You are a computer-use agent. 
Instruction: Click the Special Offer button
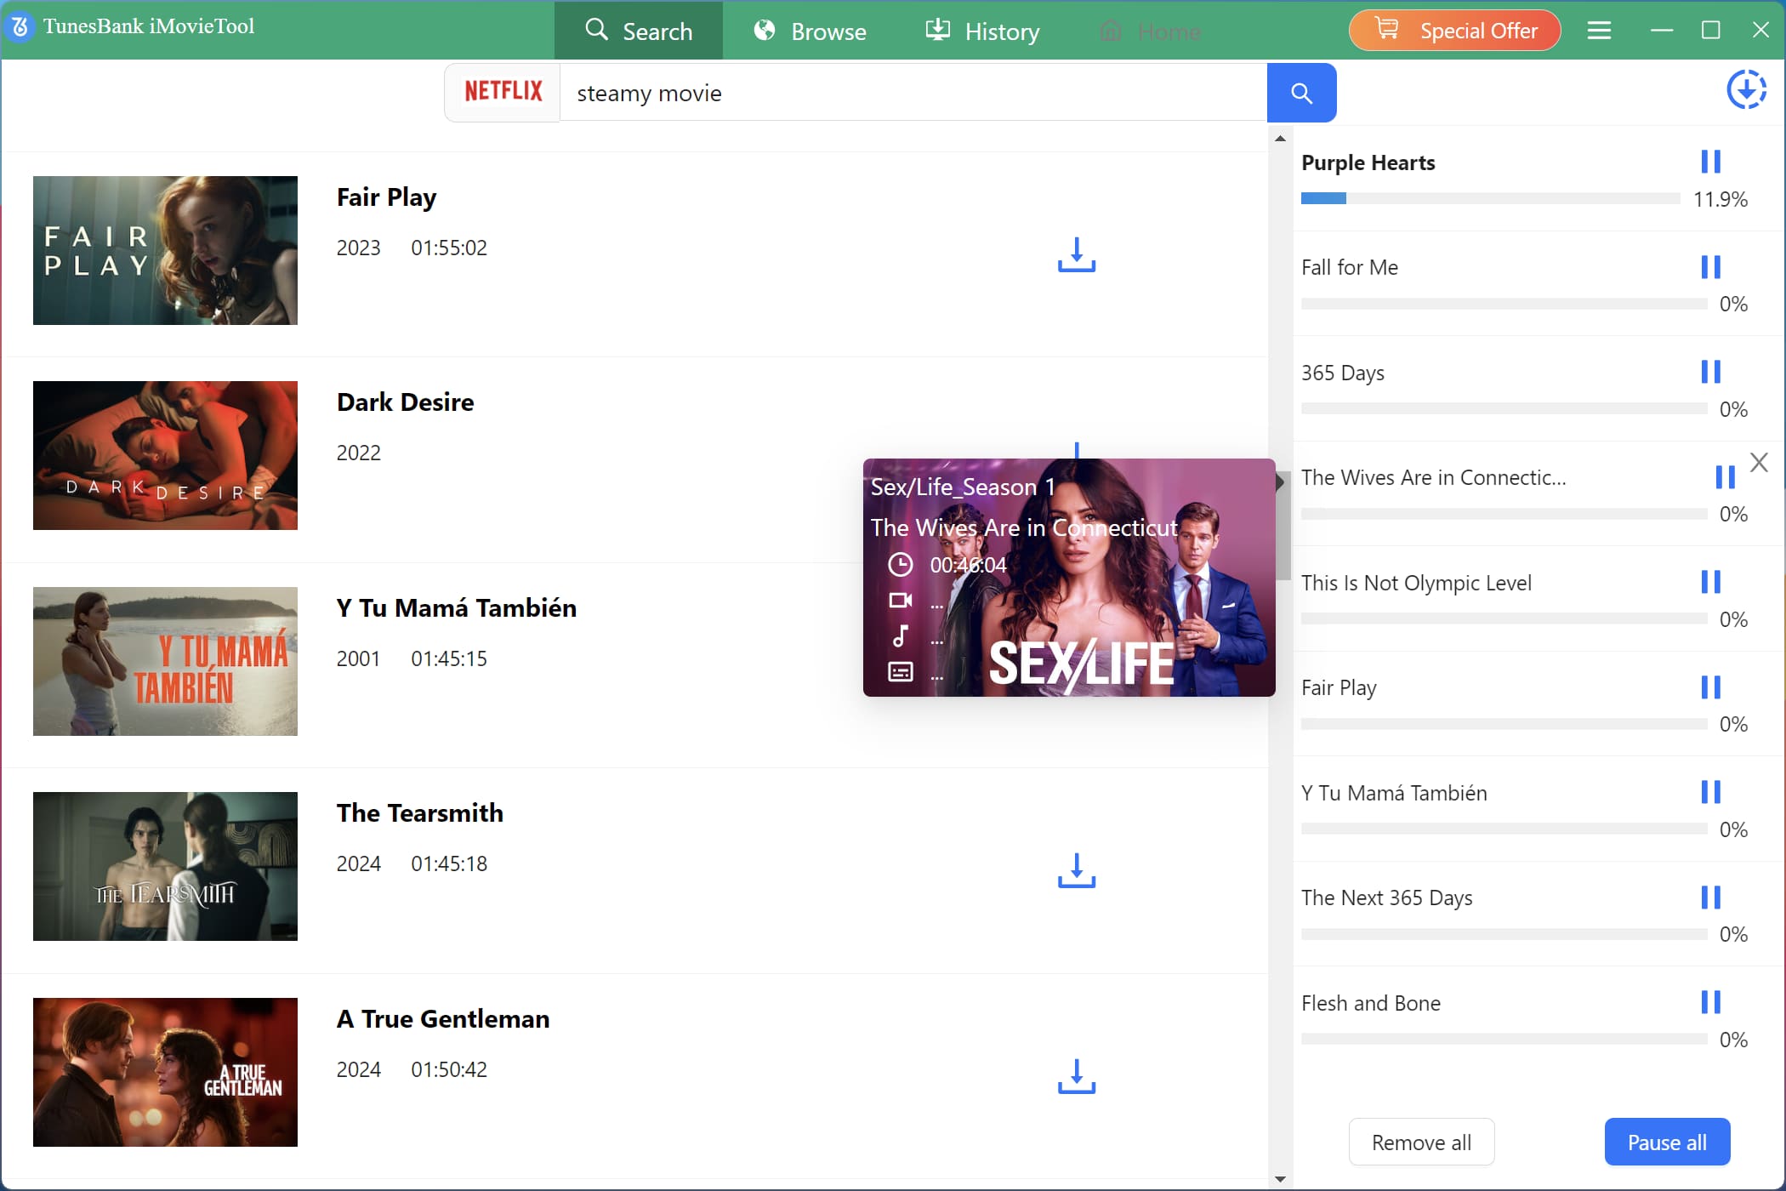tap(1453, 30)
